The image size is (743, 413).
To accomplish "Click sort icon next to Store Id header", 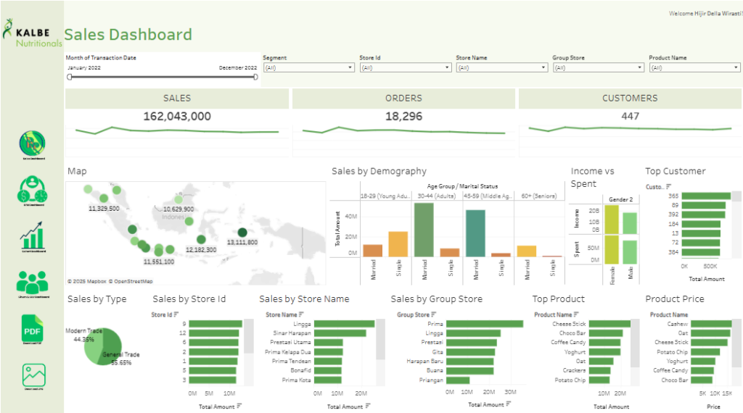I will 176,314.
